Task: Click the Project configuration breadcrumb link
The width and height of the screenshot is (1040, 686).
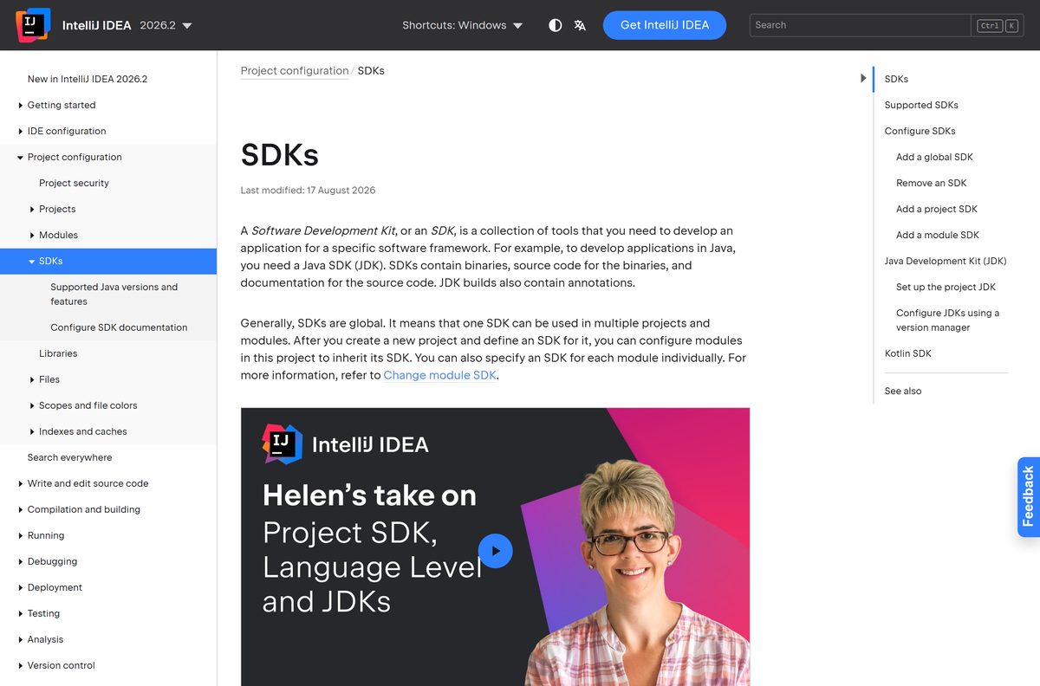Action: tap(295, 71)
